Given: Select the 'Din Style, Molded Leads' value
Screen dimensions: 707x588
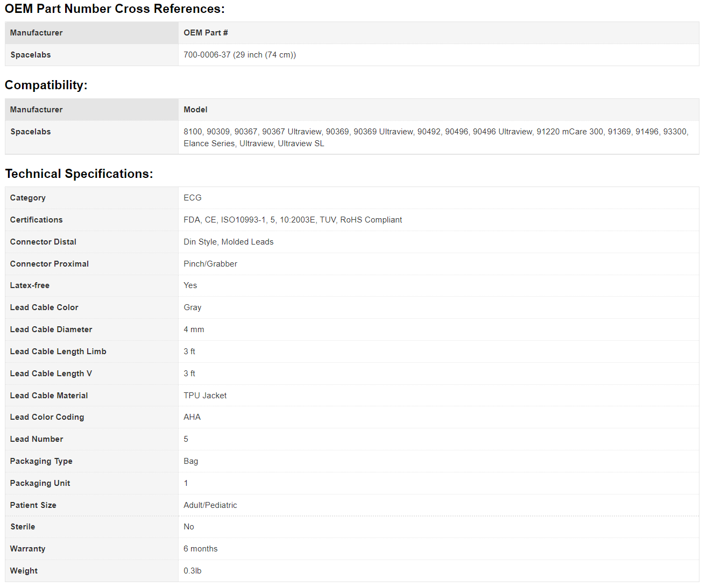Looking at the screenshot, I should click(x=229, y=242).
